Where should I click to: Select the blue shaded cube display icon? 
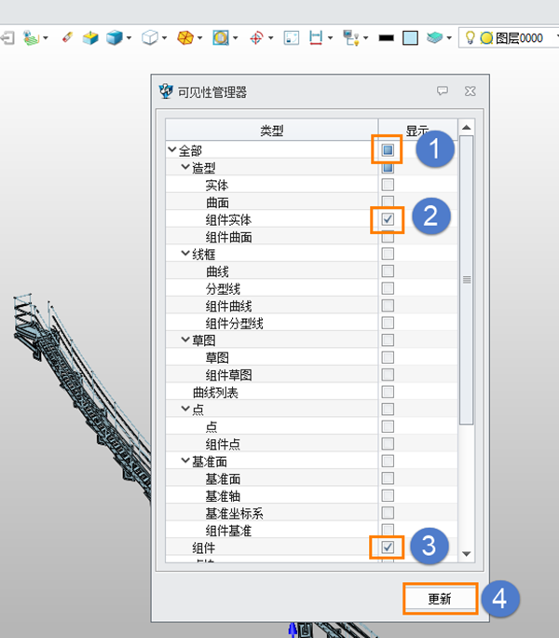(x=115, y=38)
